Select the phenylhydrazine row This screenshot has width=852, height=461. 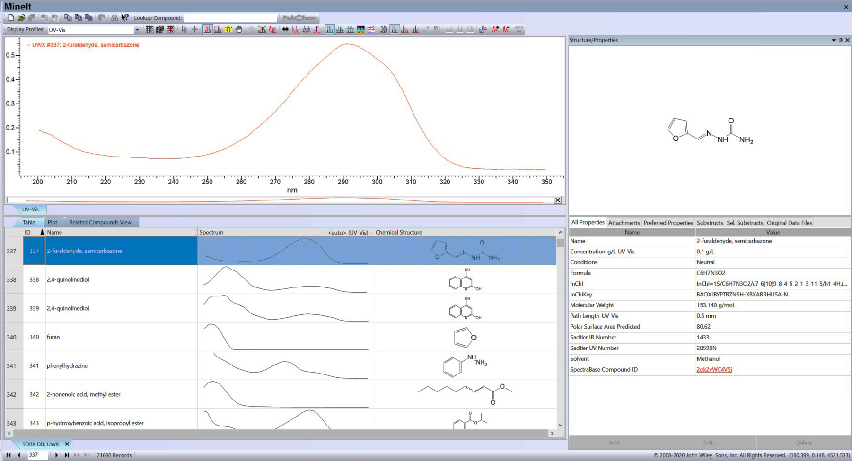tap(67, 365)
